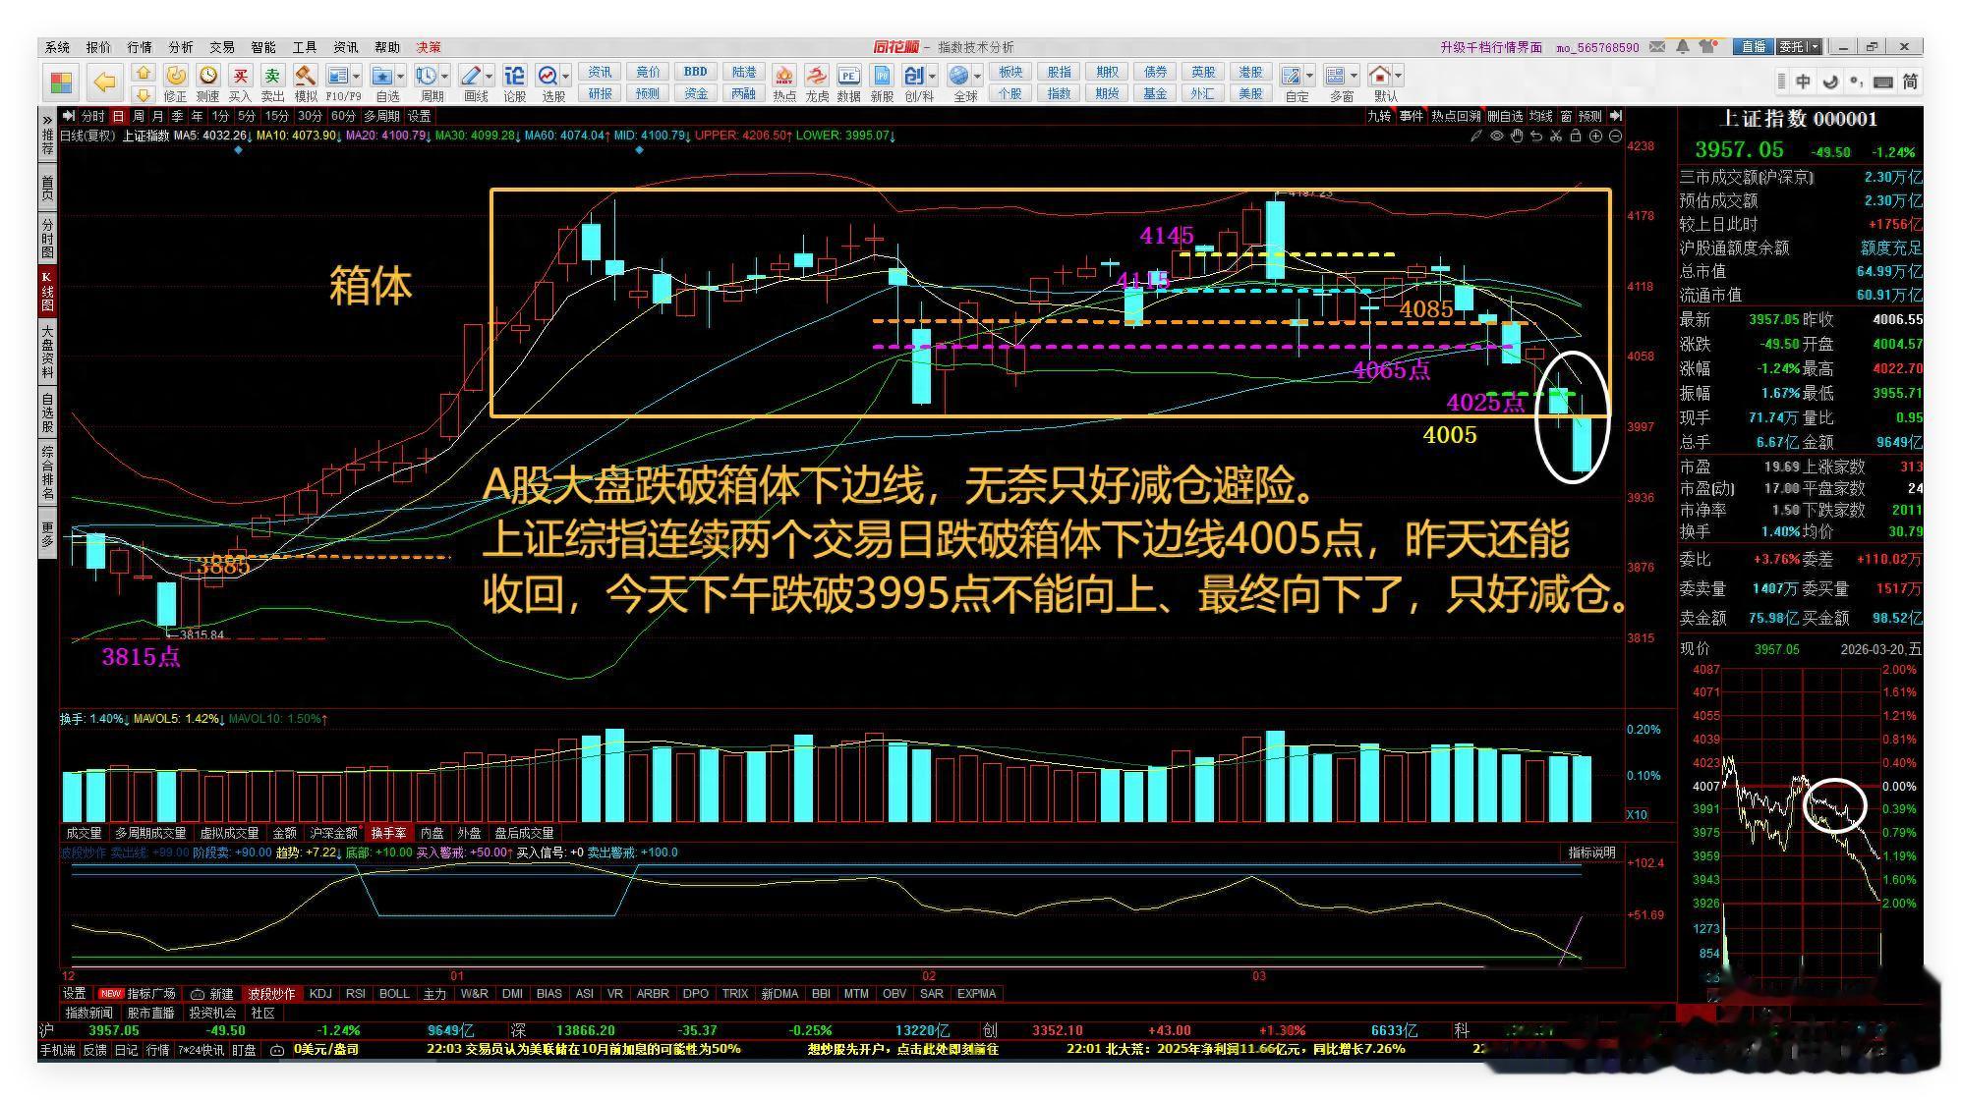Toggle chart visibility eye icon
Viewport: 1961px width, 1100px height.
[1497, 136]
